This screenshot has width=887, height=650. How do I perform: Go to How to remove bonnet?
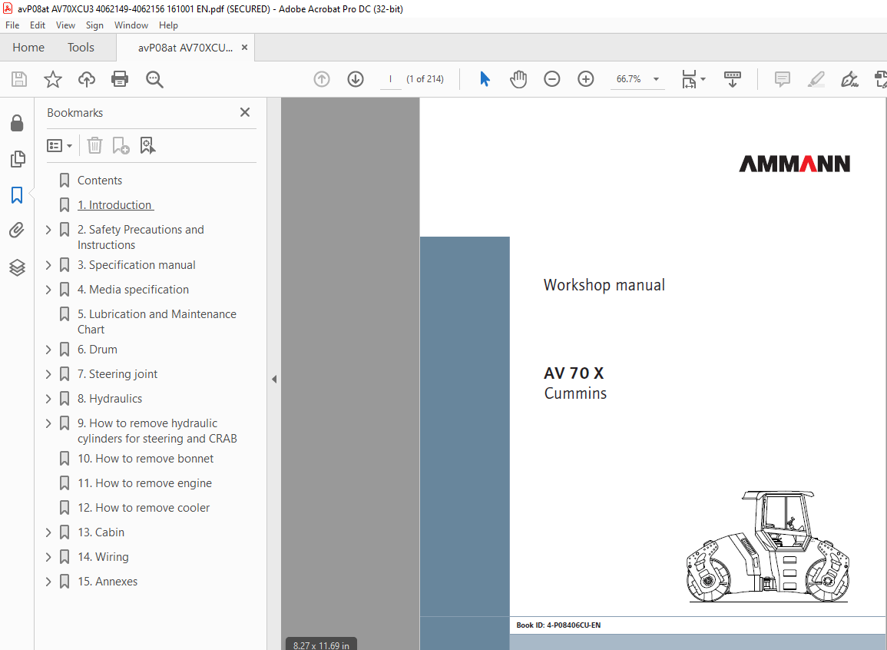tap(145, 459)
